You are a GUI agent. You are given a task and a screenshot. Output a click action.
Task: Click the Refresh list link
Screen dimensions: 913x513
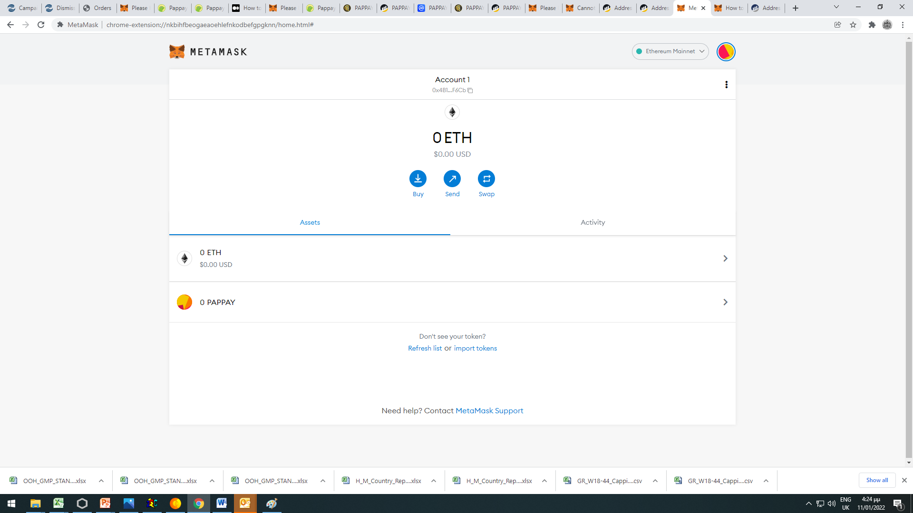[425, 348]
